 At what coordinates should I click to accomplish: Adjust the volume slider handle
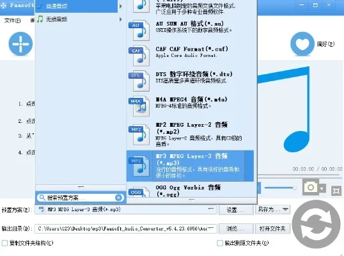click(x=294, y=188)
